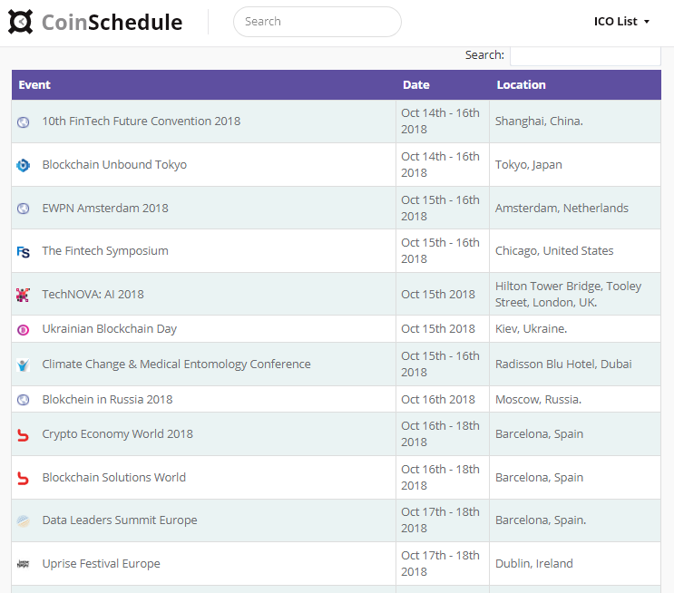
Task: Open Blockchain Unbound Tokyo event
Action: click(114, 165)
